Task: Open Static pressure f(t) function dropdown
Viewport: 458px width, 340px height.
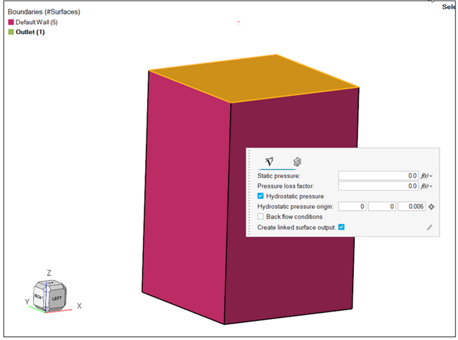Action: click(x=427, y=176)
